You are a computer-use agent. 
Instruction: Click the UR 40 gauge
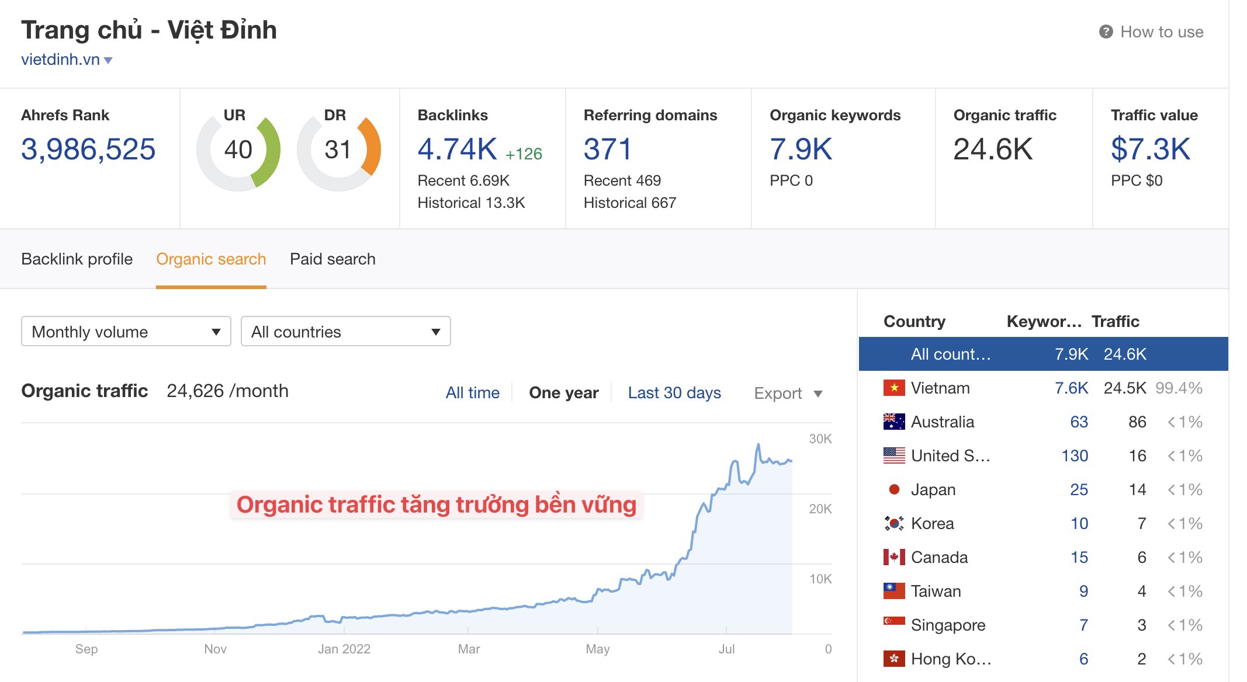pyautogui.click(x=238, y=150)
